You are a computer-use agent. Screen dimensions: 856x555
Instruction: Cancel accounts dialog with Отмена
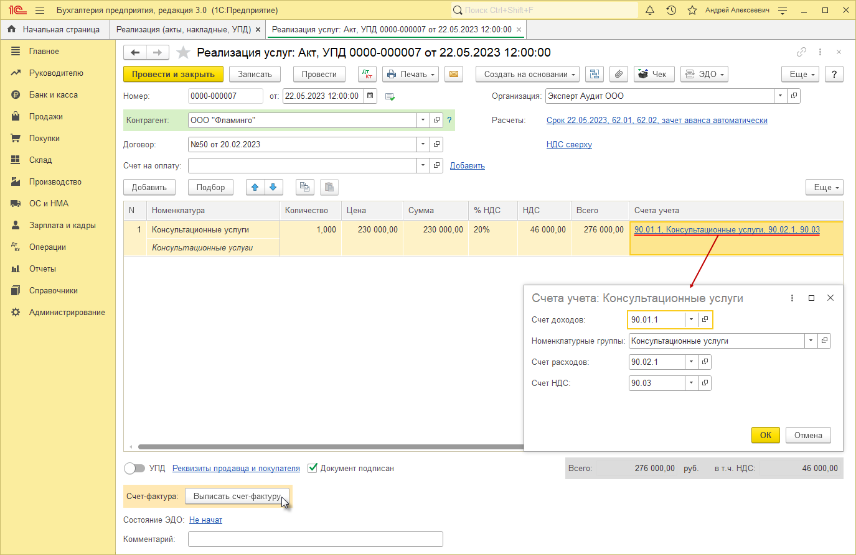[x=808, y=435]
